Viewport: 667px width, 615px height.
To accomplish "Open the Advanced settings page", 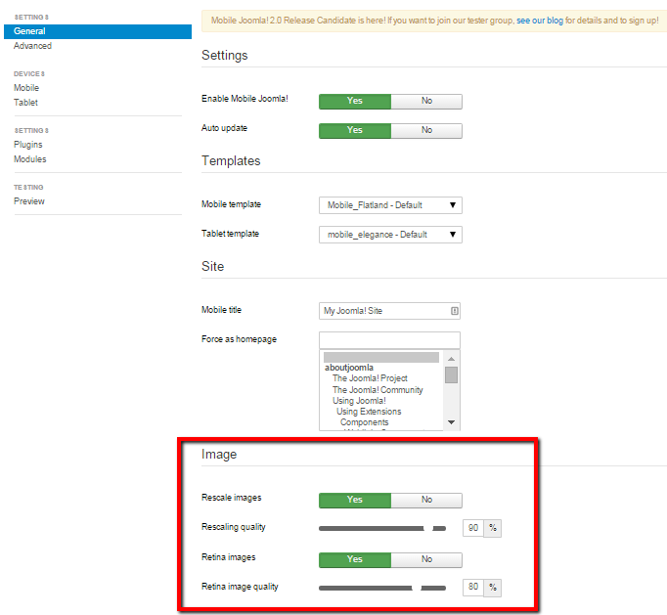I will pos(32,46).
